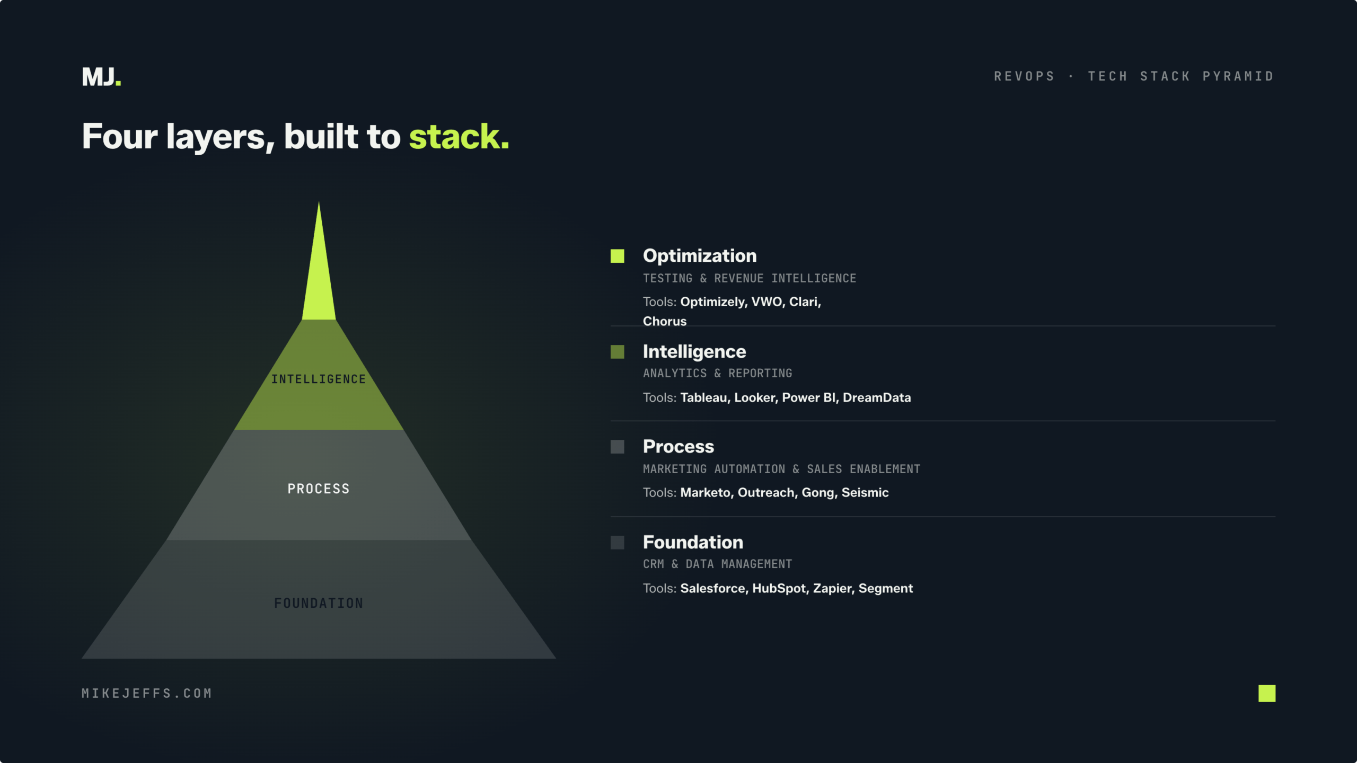Click the Process heading in the legend
Image resolution: width=1357 pixels, height=763 pixels.
point(678,447)
